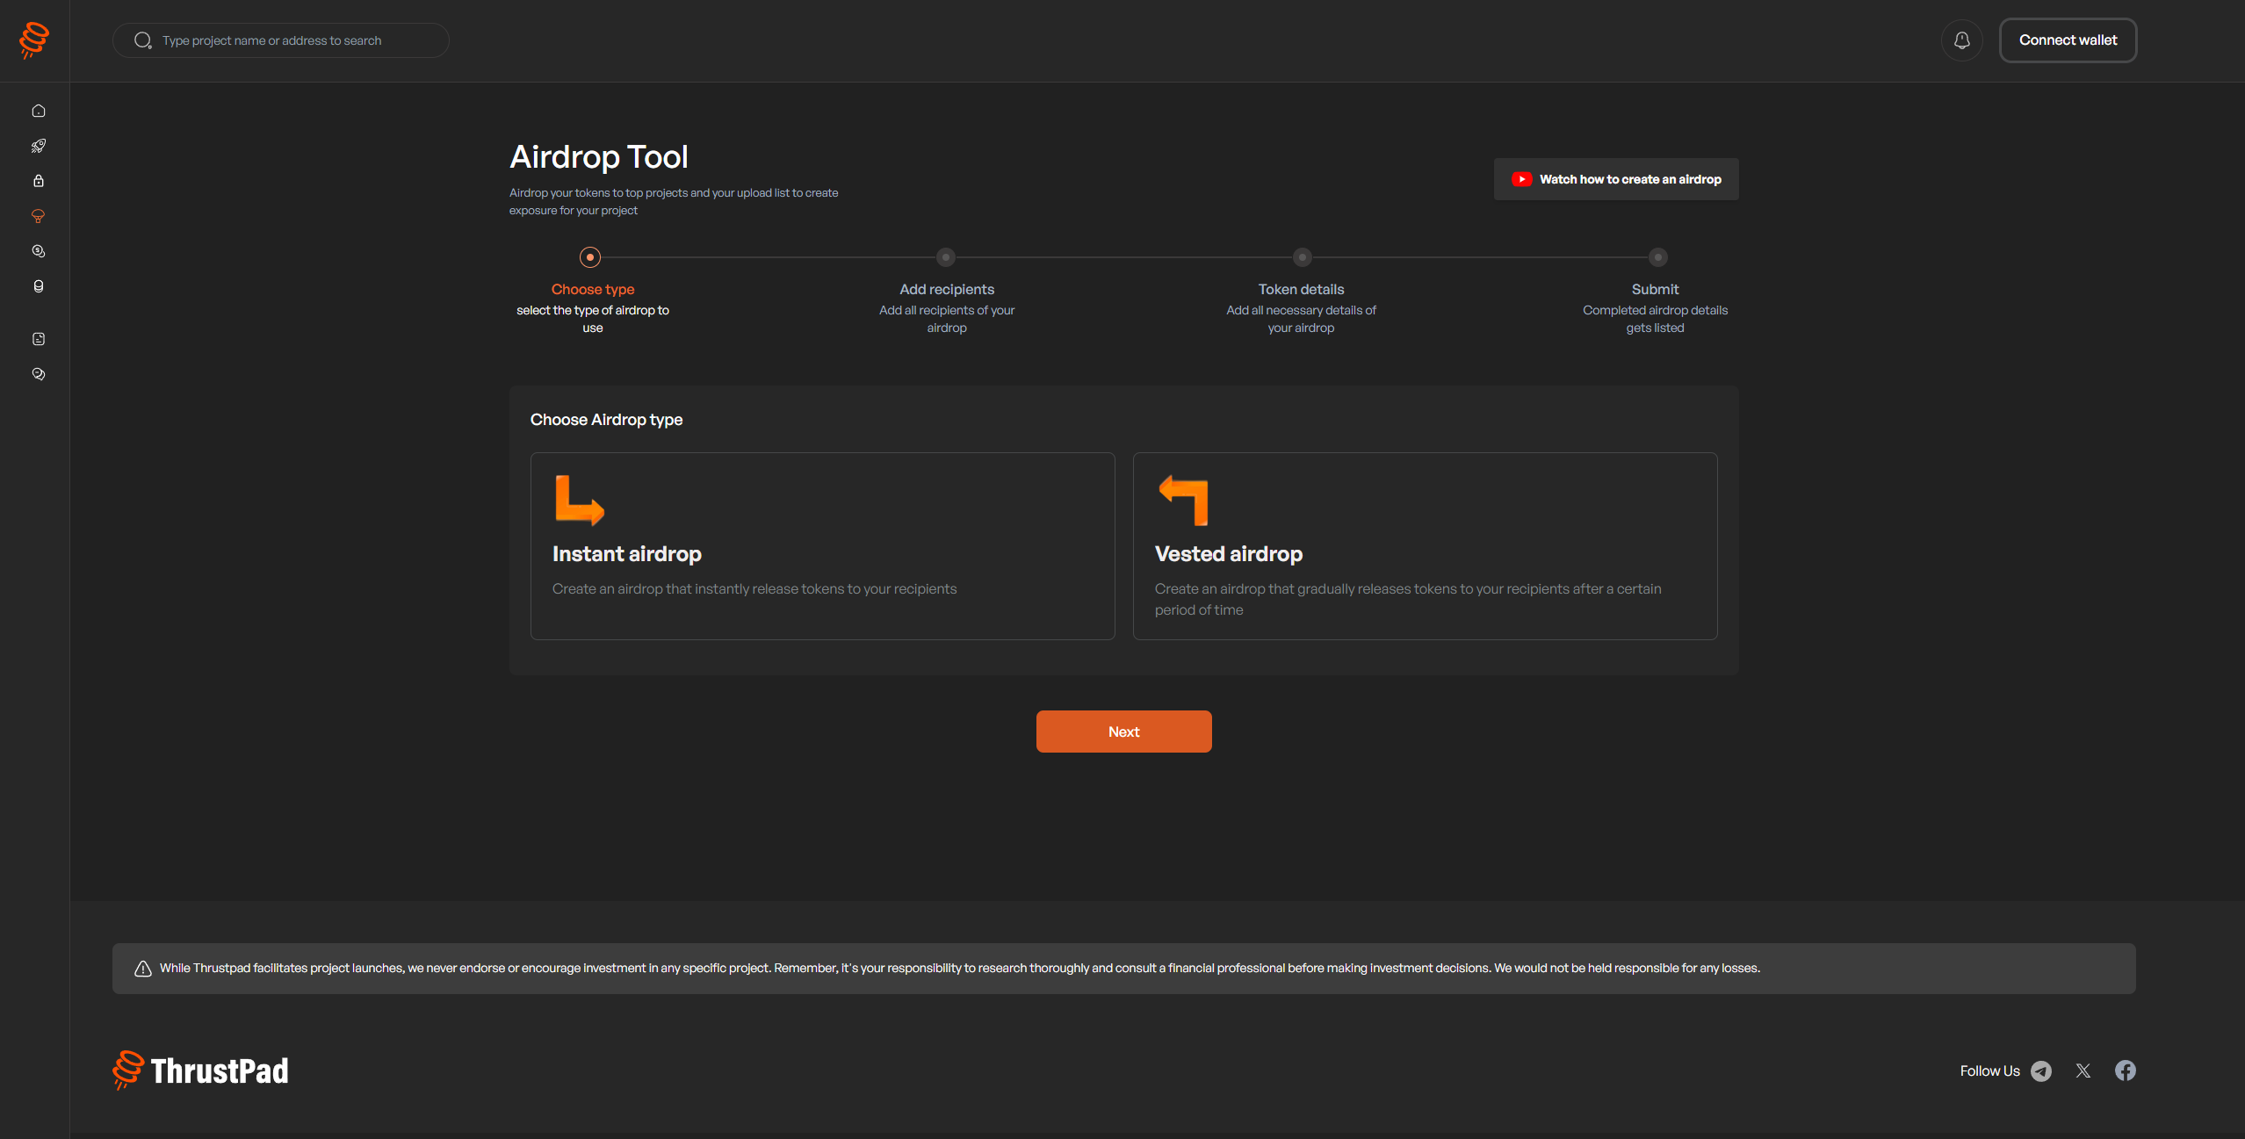The width and height of the screenshot is (2245, 1139).
Task: Choose the Vested airdrop option card
Action: tap(1425, 546)
